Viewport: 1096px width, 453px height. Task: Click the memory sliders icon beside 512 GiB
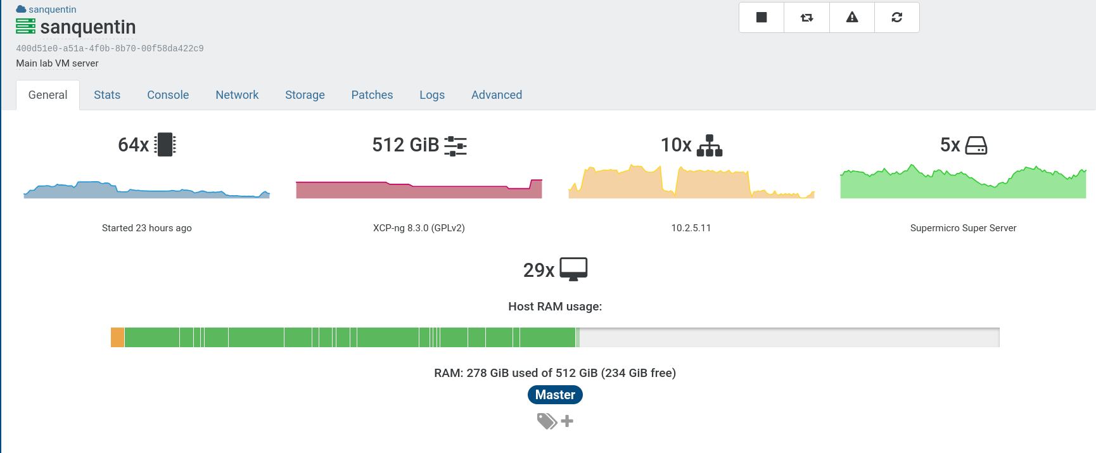456,146
